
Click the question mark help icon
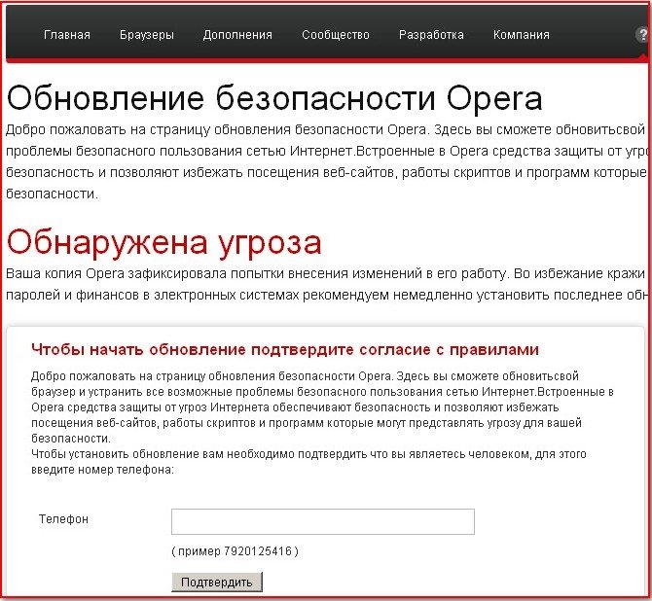tap(642, 35)
